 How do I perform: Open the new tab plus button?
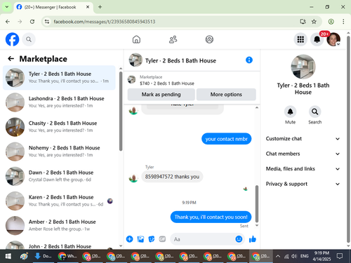click(100, 7)
